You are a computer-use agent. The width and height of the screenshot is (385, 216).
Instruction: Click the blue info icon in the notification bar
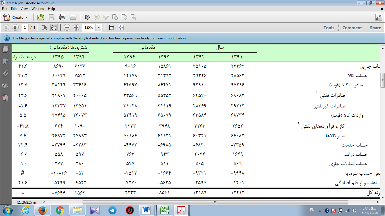[x=6, y=38]
